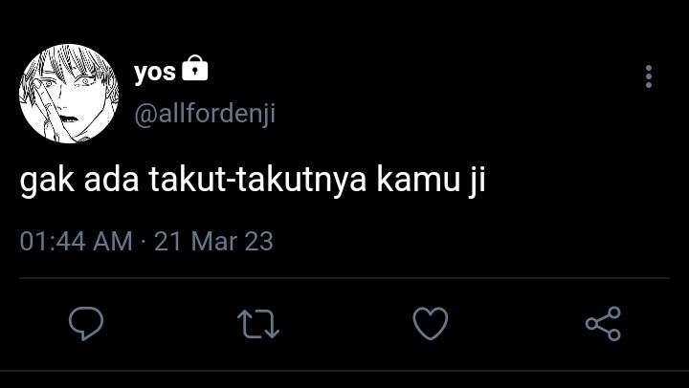This screenshot has height=388, width=689.
Task: Tap the comment bubble below the divider
Action: [86, 324]
